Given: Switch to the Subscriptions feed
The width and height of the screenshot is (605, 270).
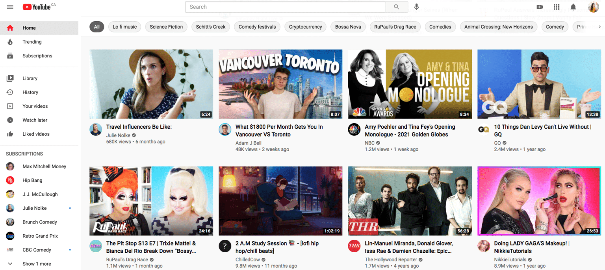Looking at the screenshot, I should point(38,55).
